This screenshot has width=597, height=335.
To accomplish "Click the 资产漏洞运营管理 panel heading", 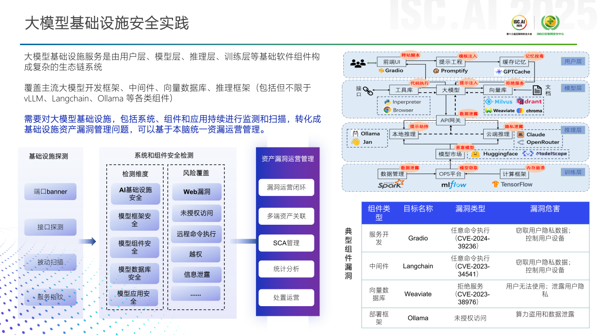I will click(287, 159).
